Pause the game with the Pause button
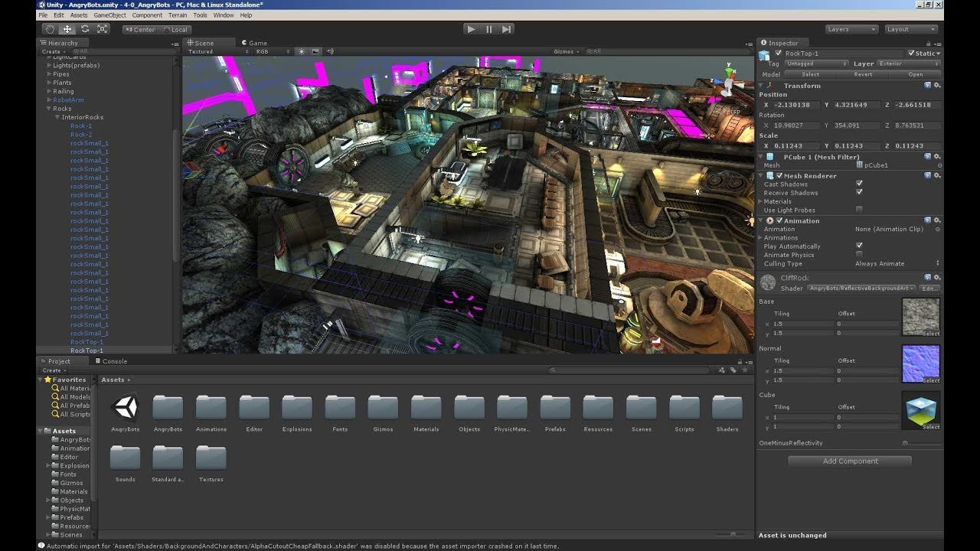Image resolution: width=980 pixels, height=551 pixels. point(489,29)
